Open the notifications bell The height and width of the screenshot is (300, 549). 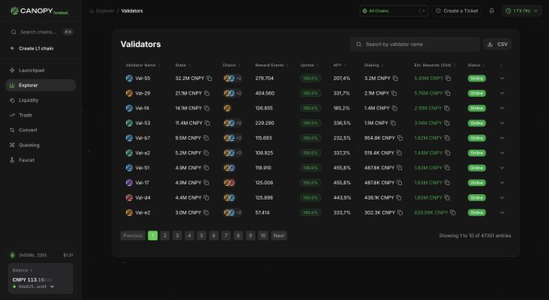[492, 11]
